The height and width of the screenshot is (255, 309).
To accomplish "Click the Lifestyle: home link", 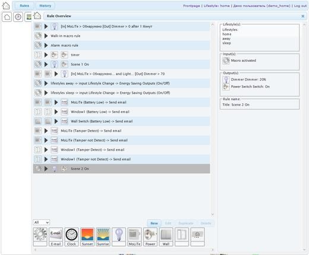I will (x=216, y=6).
